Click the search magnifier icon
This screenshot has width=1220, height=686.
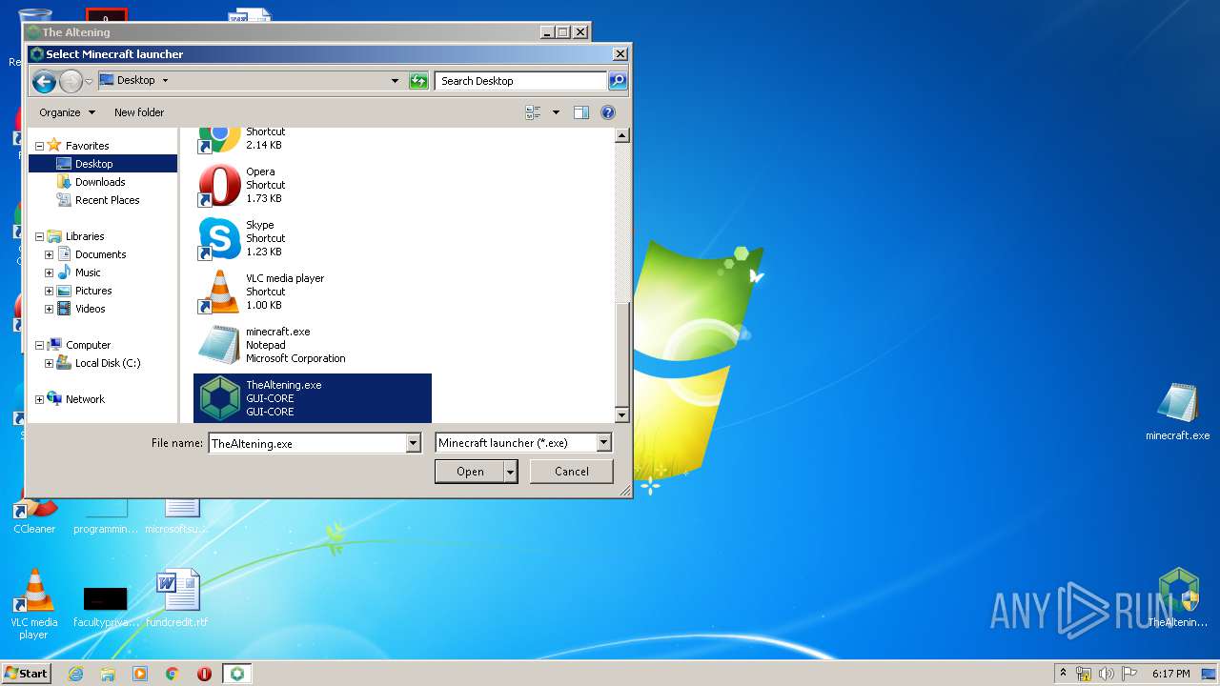coord(618,81)
